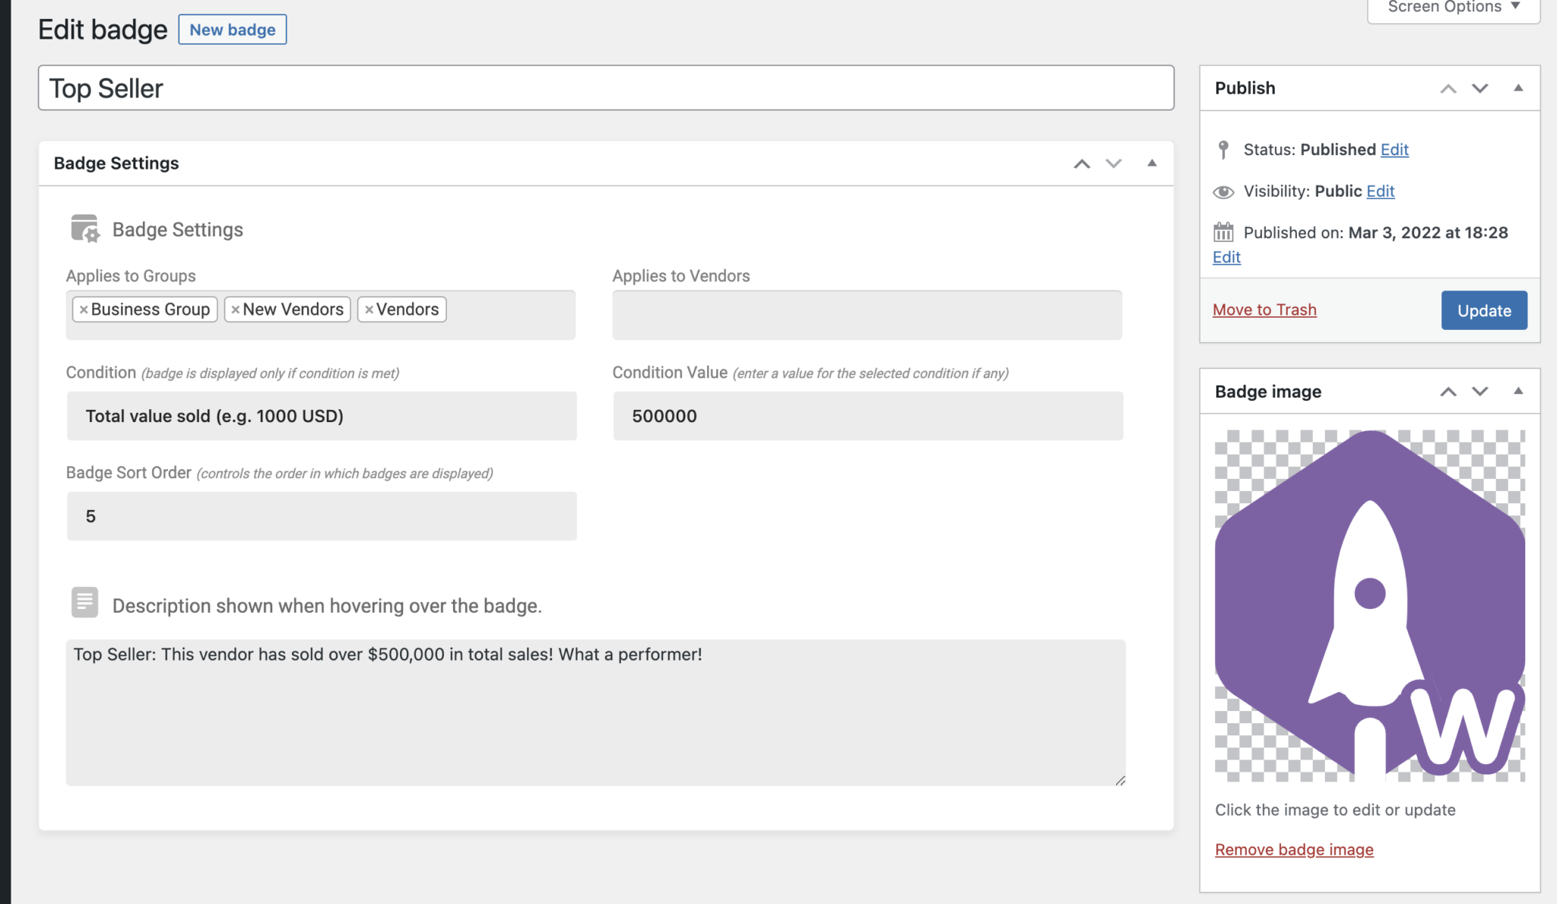Click Edit next to Published status

(1394, 148)
